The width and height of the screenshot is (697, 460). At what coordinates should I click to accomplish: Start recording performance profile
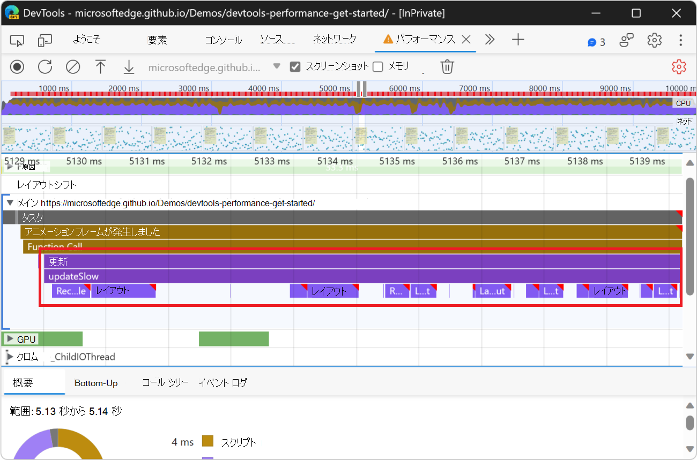[18, 67]
